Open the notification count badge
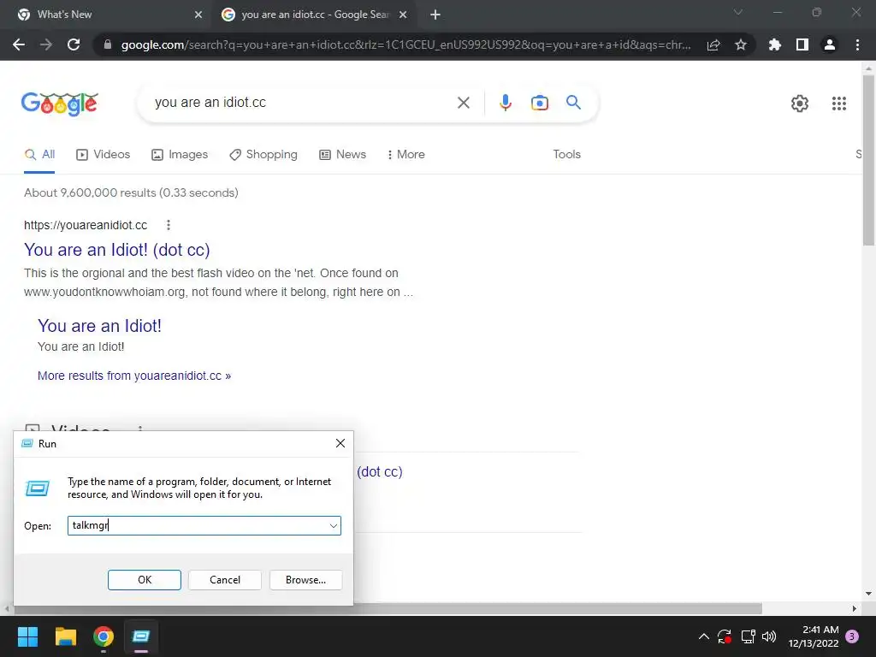Screen dimensions: 876x657 pos(852,636)
